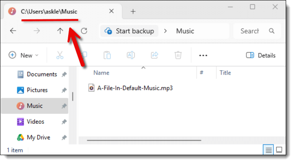Image resolution: width=294 pixels, height=163 pixels.
Task: Click the Share icon in toolbar
Action: tap(154, 55)
